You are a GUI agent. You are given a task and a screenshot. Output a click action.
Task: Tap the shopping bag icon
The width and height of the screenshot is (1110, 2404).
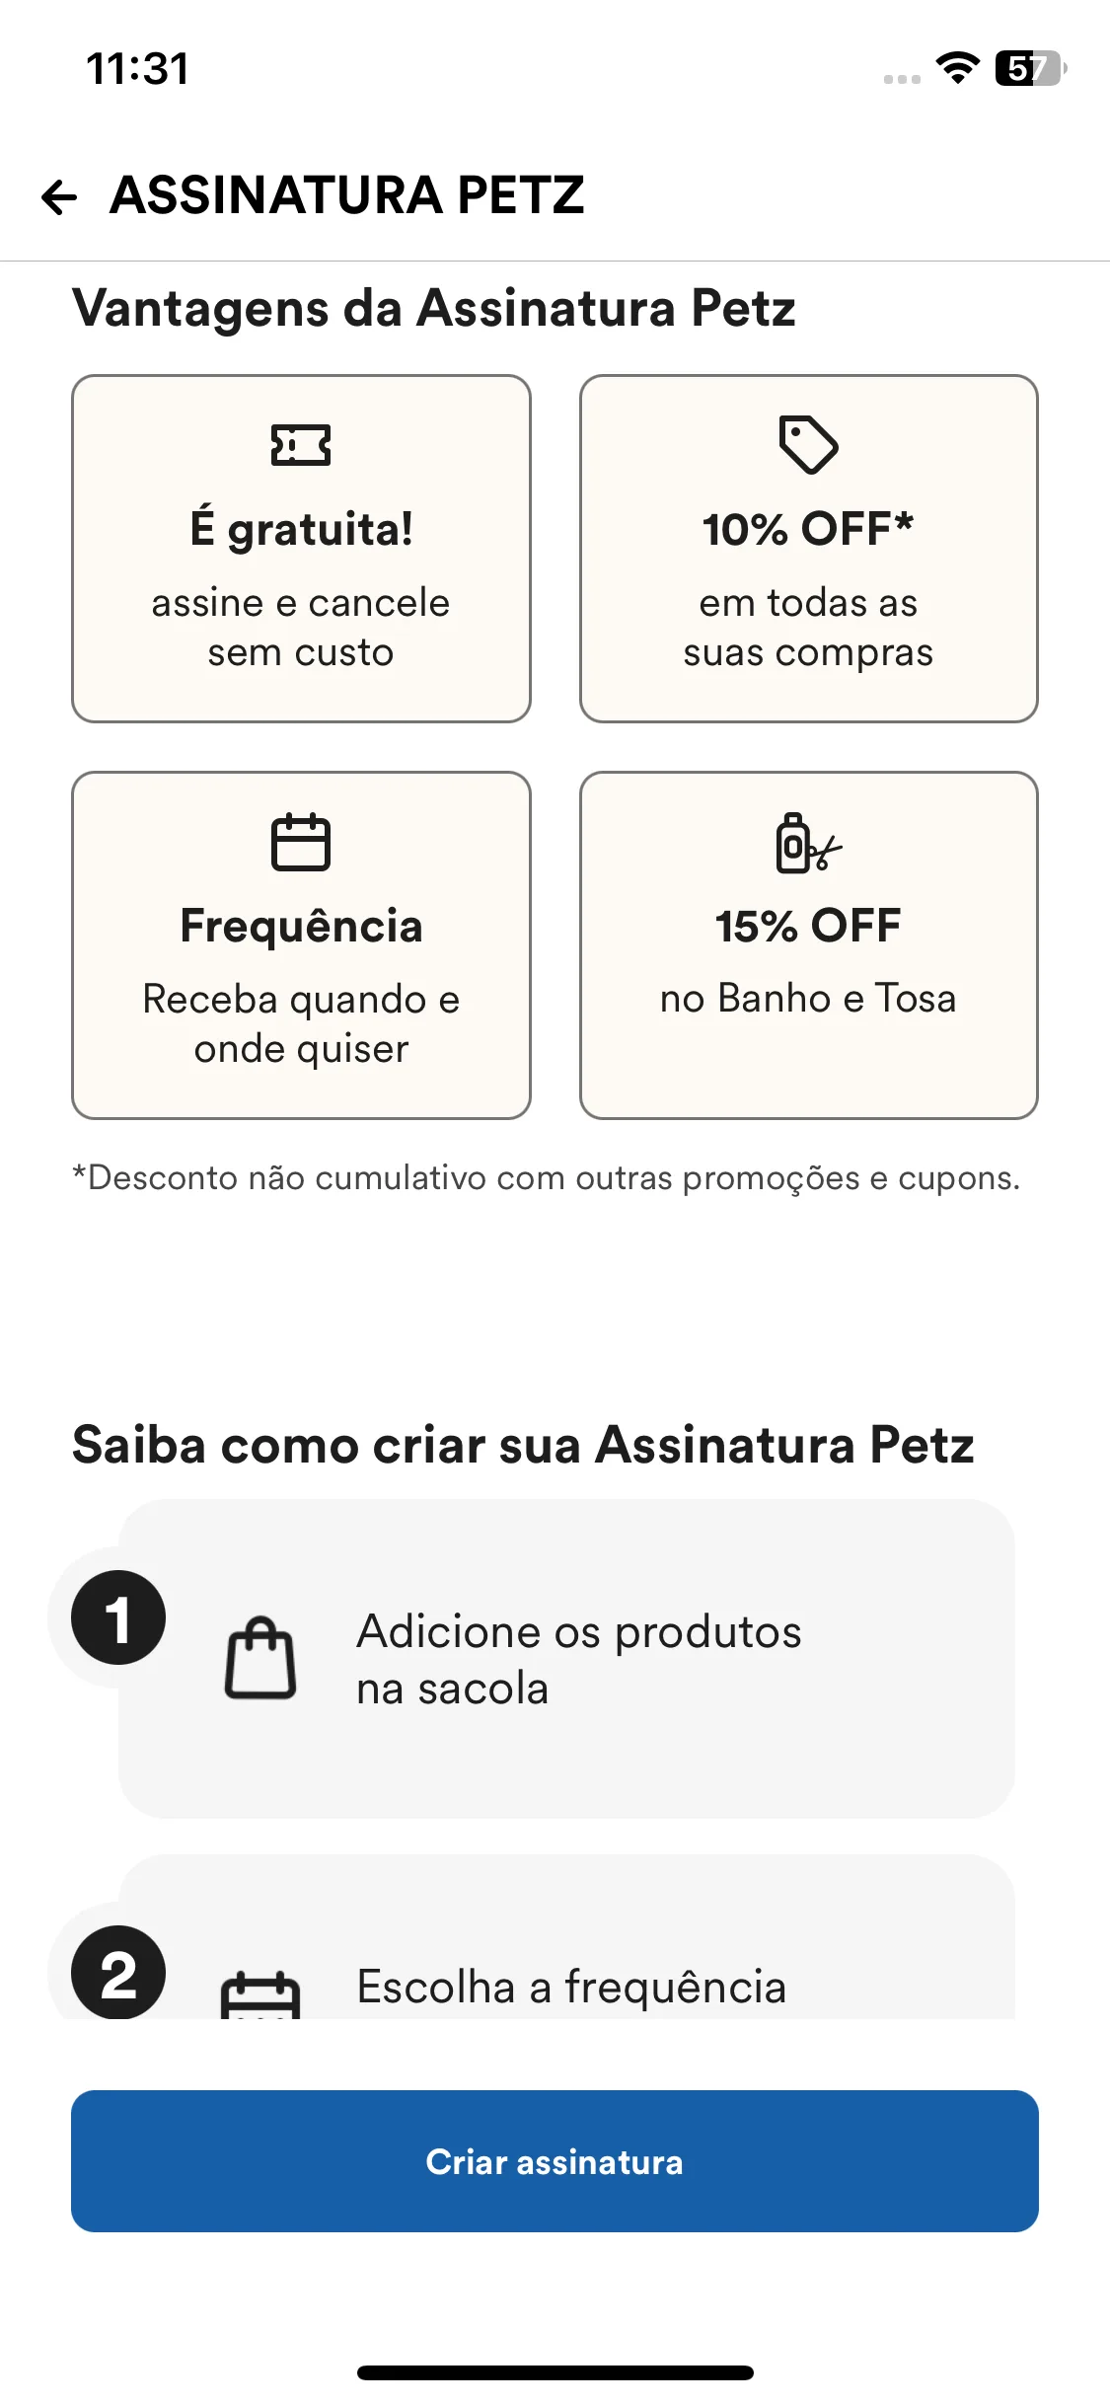click(x=260, y=1658)
